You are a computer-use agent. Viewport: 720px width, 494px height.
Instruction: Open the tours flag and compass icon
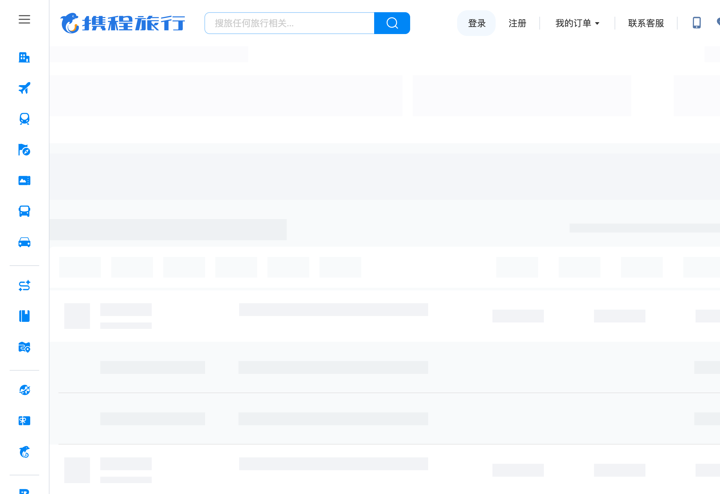24,150
